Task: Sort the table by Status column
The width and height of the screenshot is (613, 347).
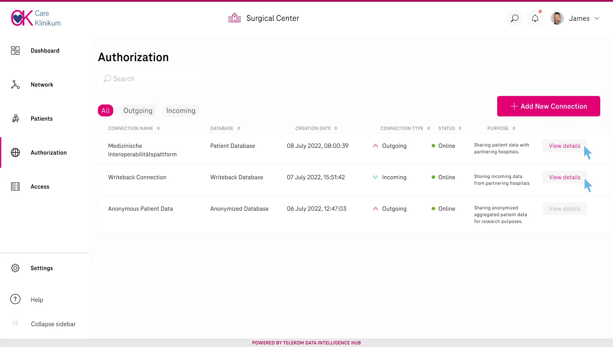Action: click(x=460, y=128)
